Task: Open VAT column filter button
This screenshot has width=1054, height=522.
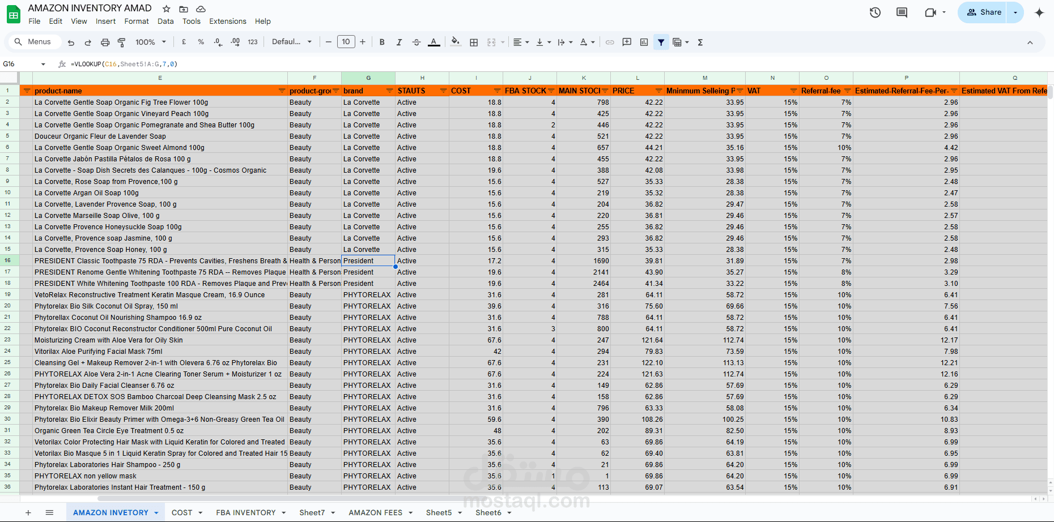Action: [793, 91]
